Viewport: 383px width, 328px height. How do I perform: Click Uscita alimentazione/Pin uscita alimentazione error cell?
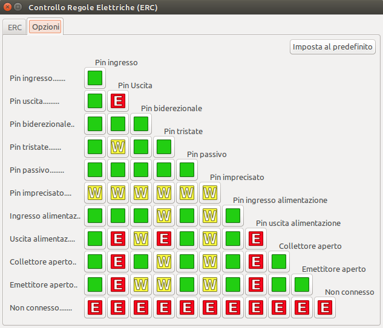click(x=256, y=239)
